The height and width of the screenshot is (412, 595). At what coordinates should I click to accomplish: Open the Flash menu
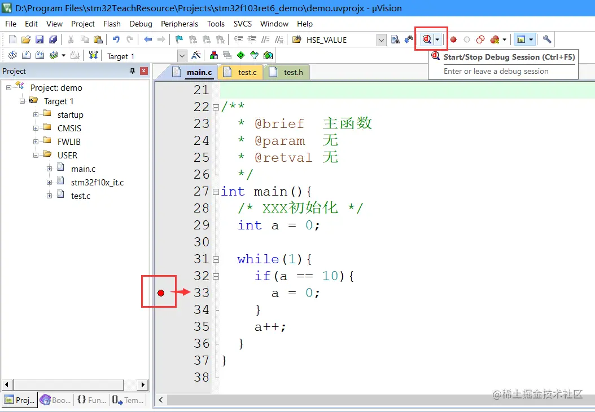pos(112,24)
